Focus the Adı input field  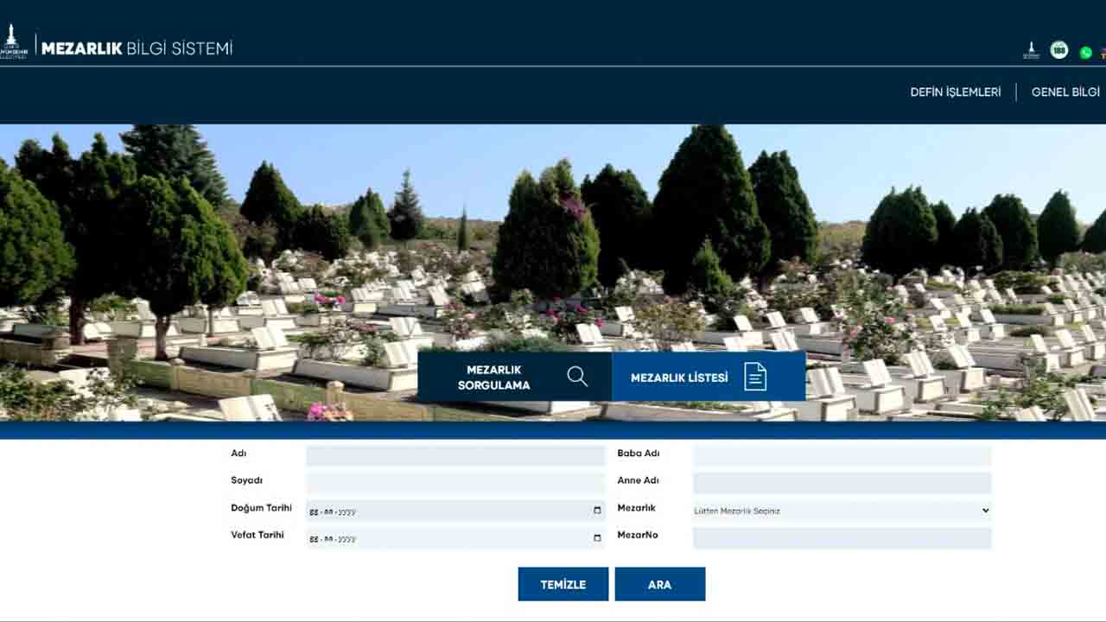pos(455,456)
